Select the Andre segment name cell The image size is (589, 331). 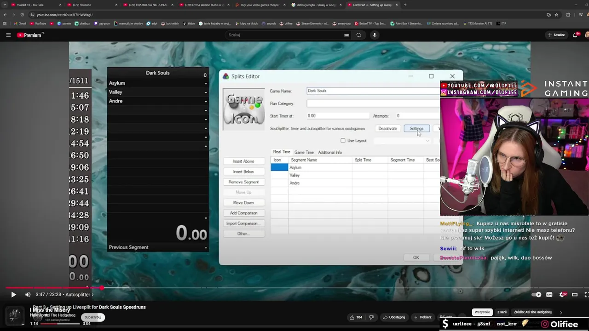point(320,183)
